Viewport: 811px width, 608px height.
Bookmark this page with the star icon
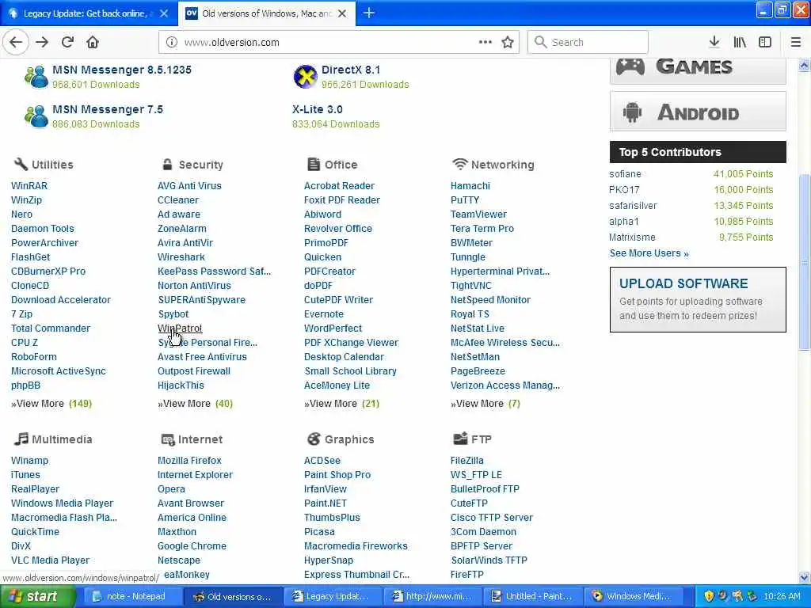click(x=508, y=42)
